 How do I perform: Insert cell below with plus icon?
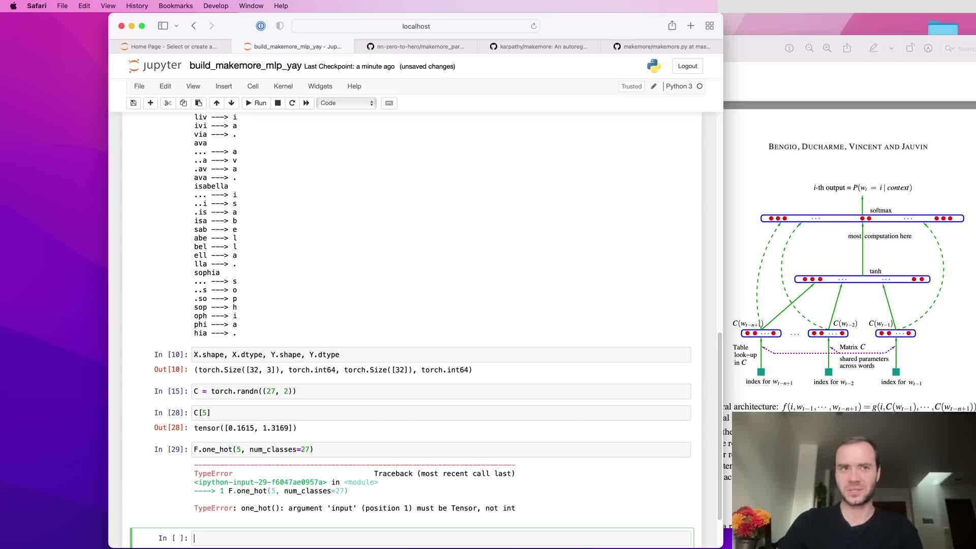[150, 103]
